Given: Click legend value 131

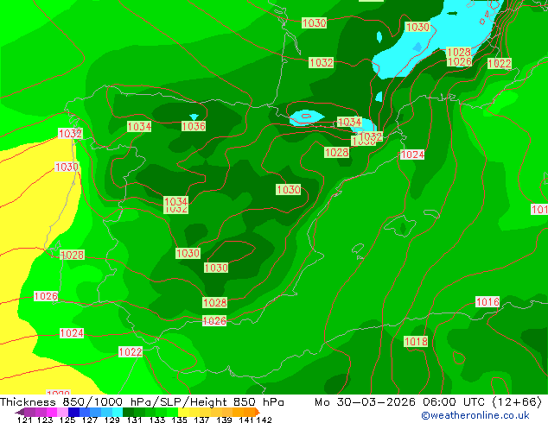Looking at the screenshot, I should click(x=135, y=420).
